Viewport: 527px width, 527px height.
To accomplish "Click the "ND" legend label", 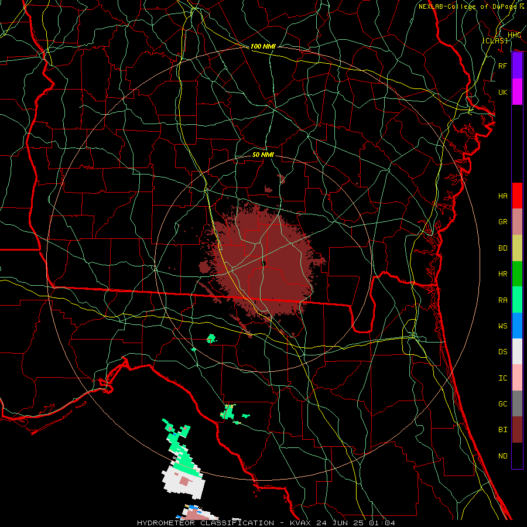I will (503, 456).
